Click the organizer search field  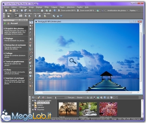pos(128,97)
